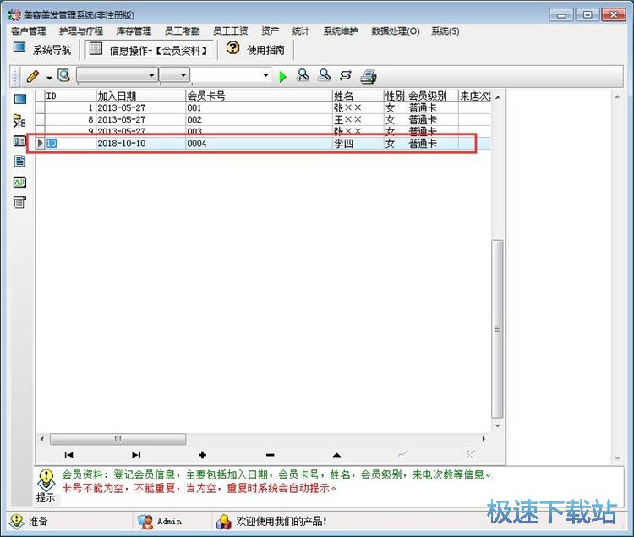The image size is (634, 537).
Task: Open the 系统维护 menu
Action: 341,30
